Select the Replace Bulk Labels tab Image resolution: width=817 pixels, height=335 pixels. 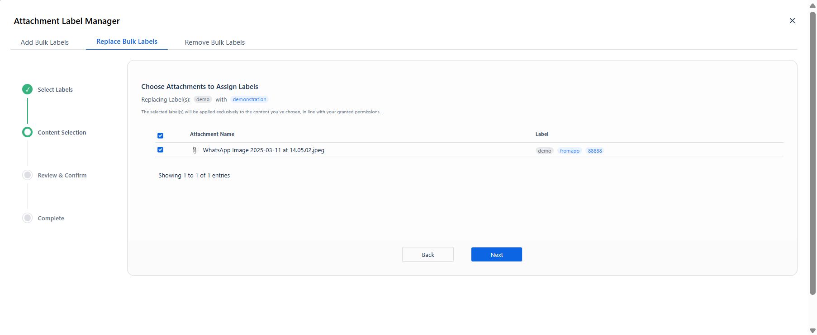[127, 42]
